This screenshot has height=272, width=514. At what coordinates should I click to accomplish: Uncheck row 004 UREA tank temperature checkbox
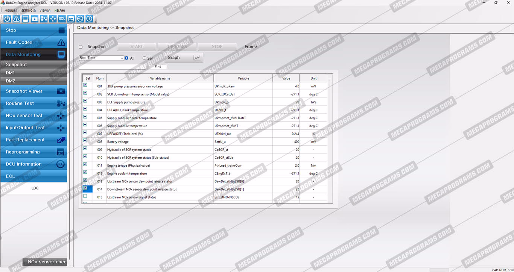click(85, 109)
